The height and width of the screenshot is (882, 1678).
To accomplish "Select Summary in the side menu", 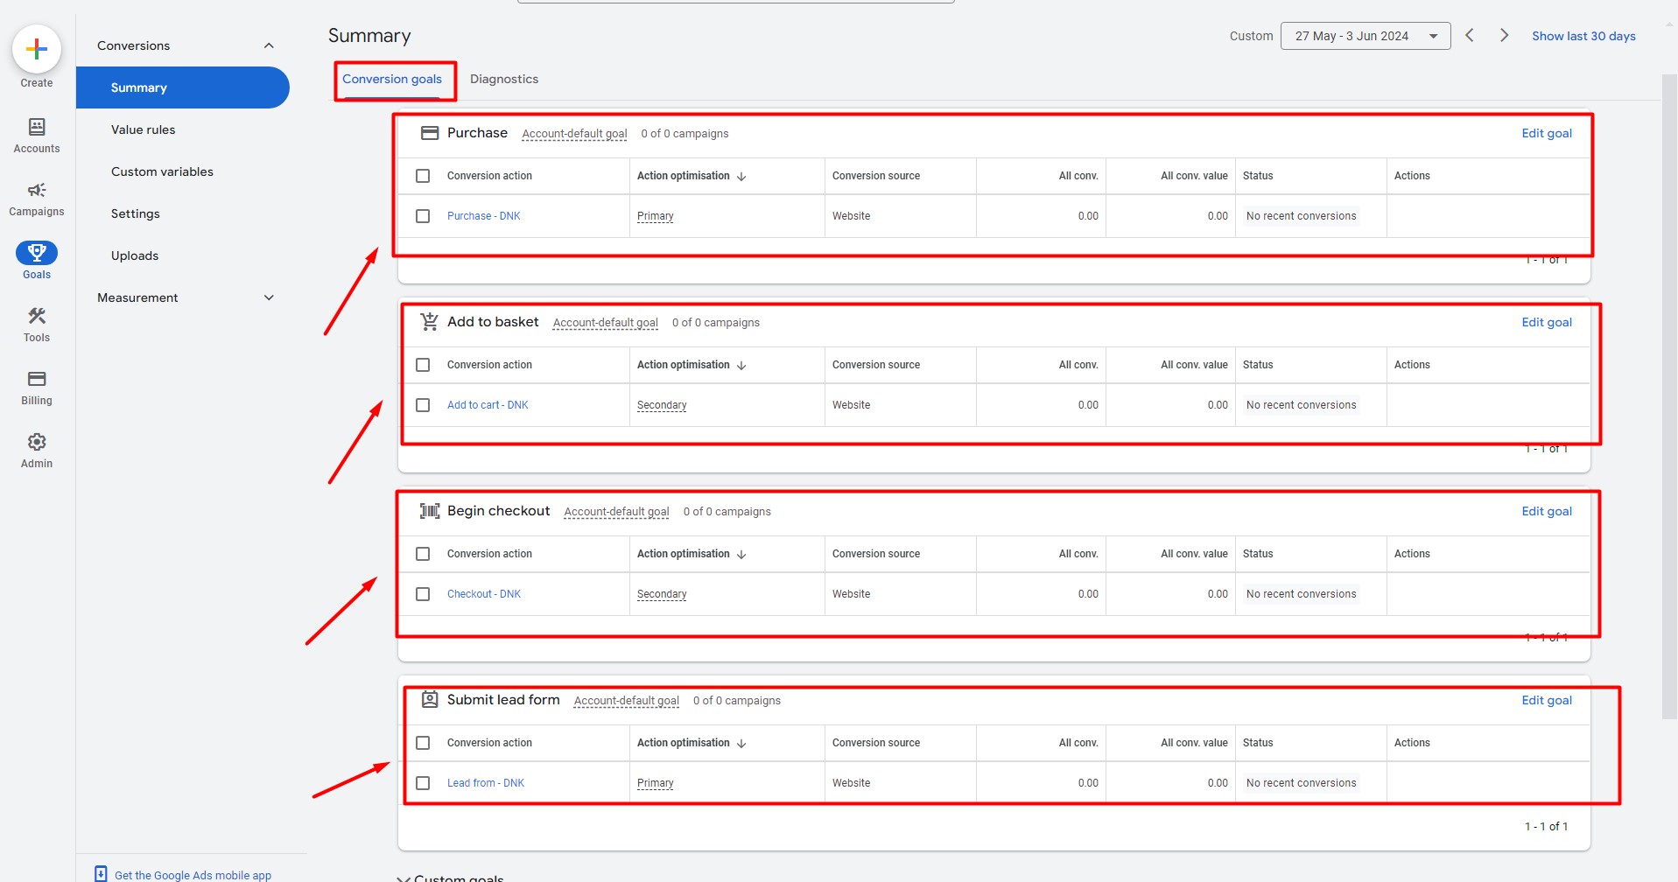I will (183, 87).
